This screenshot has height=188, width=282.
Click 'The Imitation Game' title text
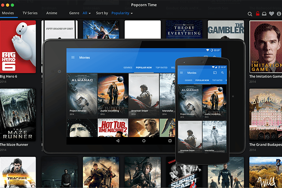265,77
